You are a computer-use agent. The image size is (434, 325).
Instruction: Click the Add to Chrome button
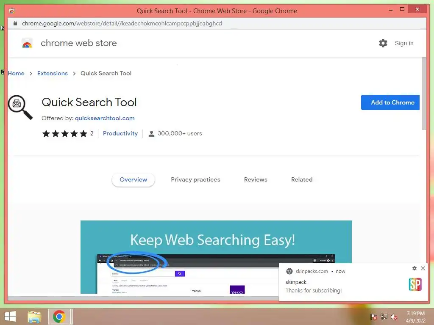point(390,102)
